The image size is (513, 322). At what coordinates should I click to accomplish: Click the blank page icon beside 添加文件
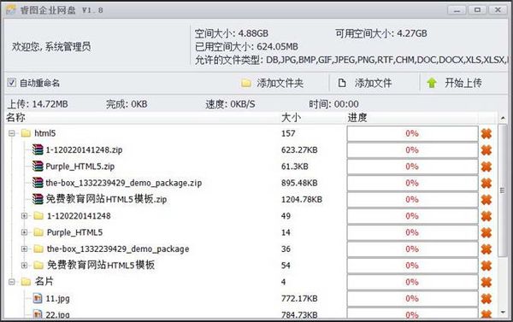point(342,83)
